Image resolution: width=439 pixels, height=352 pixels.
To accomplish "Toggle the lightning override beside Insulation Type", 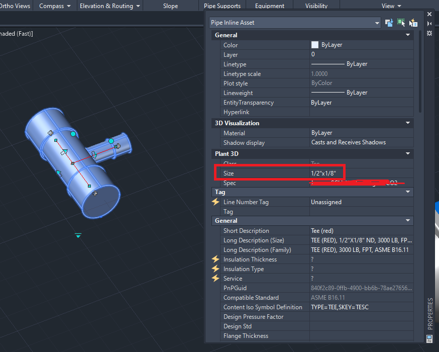I will click(215, 269).
